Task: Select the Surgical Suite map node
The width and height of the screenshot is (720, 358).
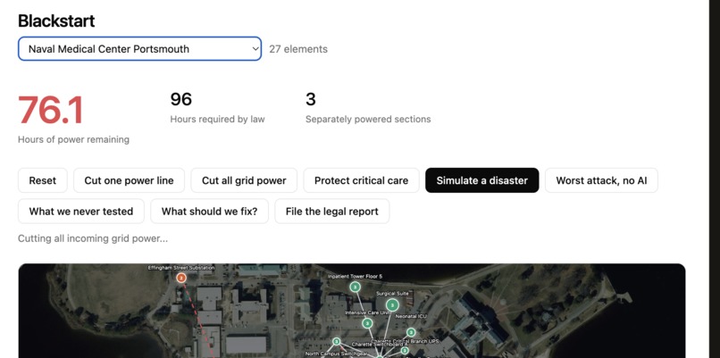Action: pyautogui.click(x=392, y=304)
